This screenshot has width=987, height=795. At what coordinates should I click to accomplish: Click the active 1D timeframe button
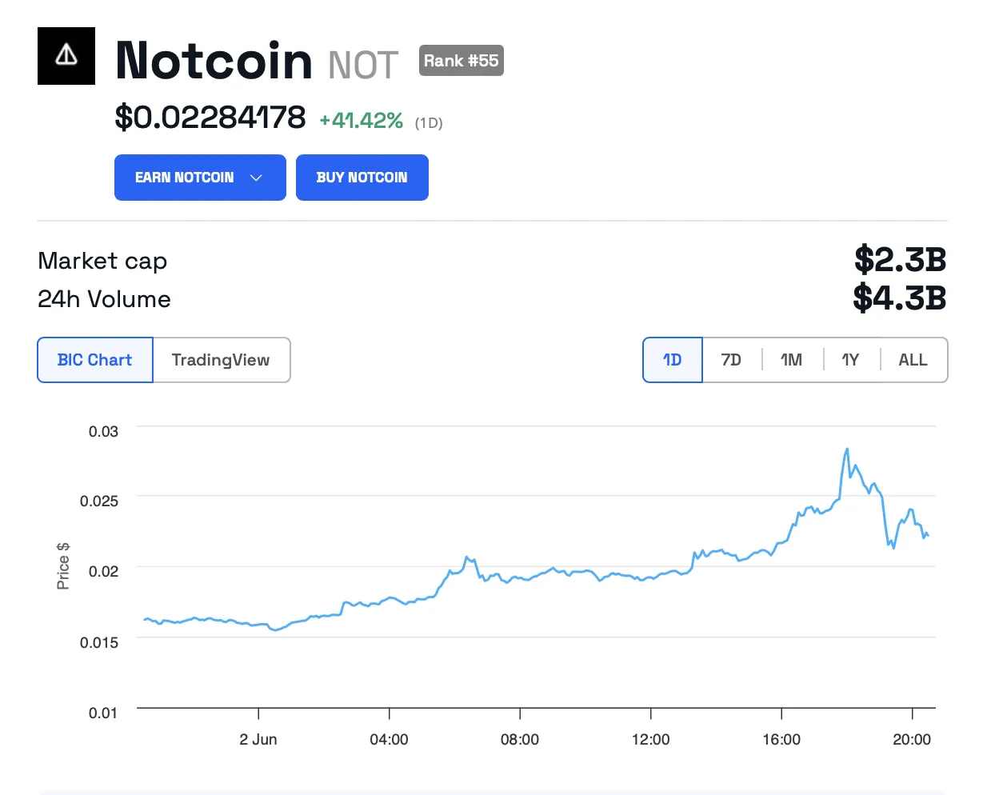(672, 360)
